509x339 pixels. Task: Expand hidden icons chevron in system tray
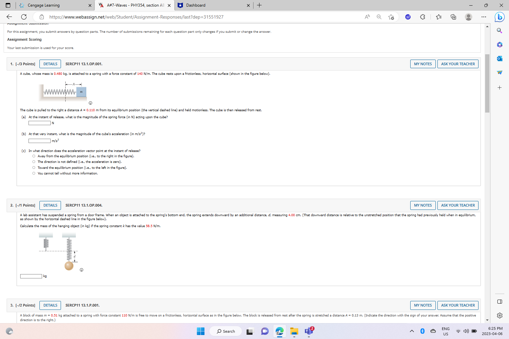[412, 331]
